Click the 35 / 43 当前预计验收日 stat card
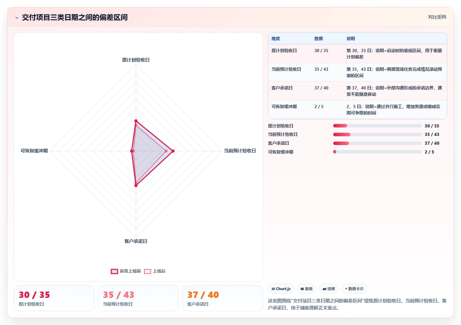461x325 pixels. coord(138,298)
